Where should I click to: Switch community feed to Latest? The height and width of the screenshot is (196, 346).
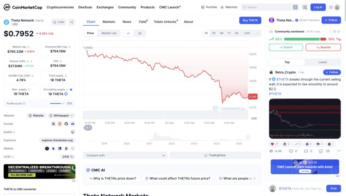click(323, 62)
